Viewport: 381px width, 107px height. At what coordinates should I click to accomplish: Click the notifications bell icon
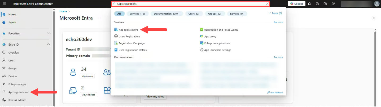tap(309, 4)
